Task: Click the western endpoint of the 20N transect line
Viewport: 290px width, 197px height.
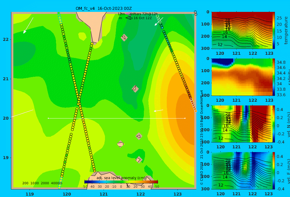Action: coord(48,118)
